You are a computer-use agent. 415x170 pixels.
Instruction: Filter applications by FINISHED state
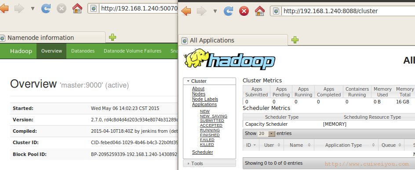(210, 135)
